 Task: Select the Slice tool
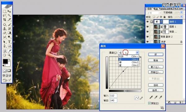pos(9,19)
